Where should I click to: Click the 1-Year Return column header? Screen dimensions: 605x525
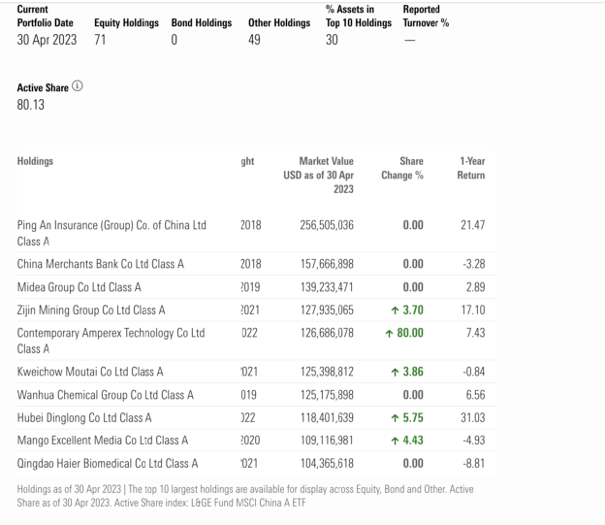pyautogui.click(x=471, y=168)
